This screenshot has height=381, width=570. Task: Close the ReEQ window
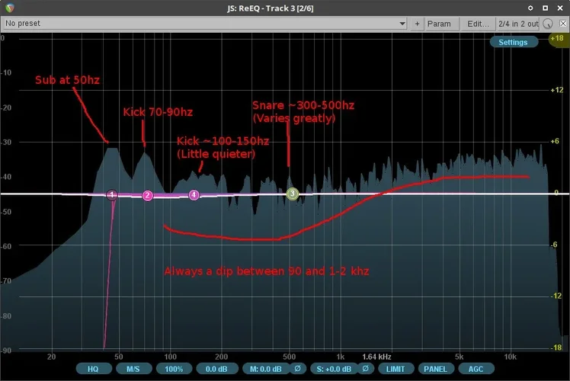560,8
